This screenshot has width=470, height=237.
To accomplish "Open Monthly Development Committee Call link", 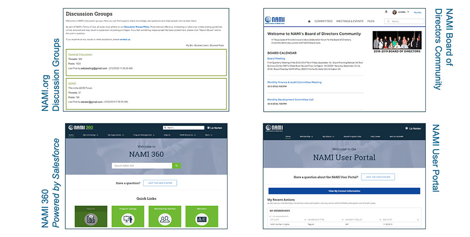I will (x=290, y=99).
